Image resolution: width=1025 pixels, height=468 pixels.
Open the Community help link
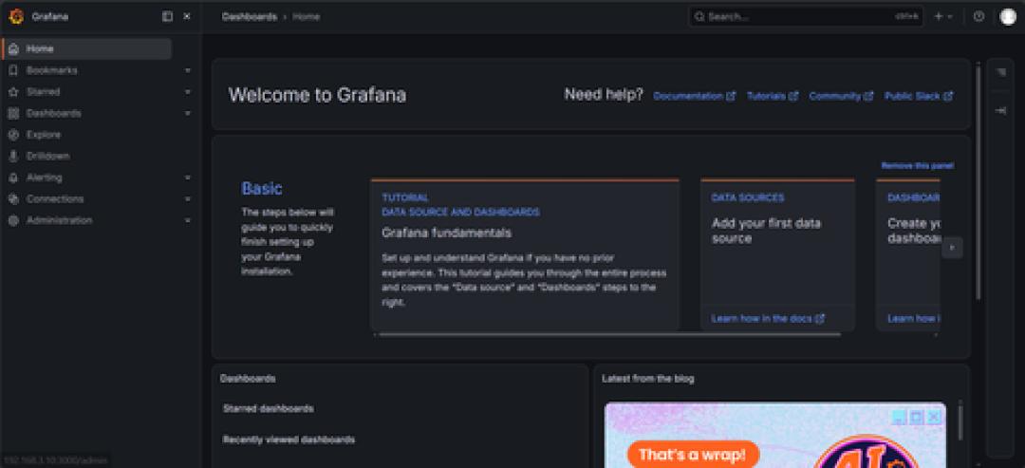(841, 96)
